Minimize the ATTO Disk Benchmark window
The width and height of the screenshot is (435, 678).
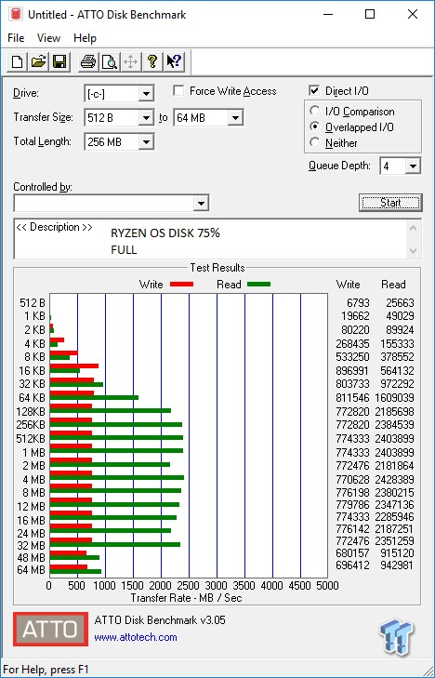pos(329,14)
